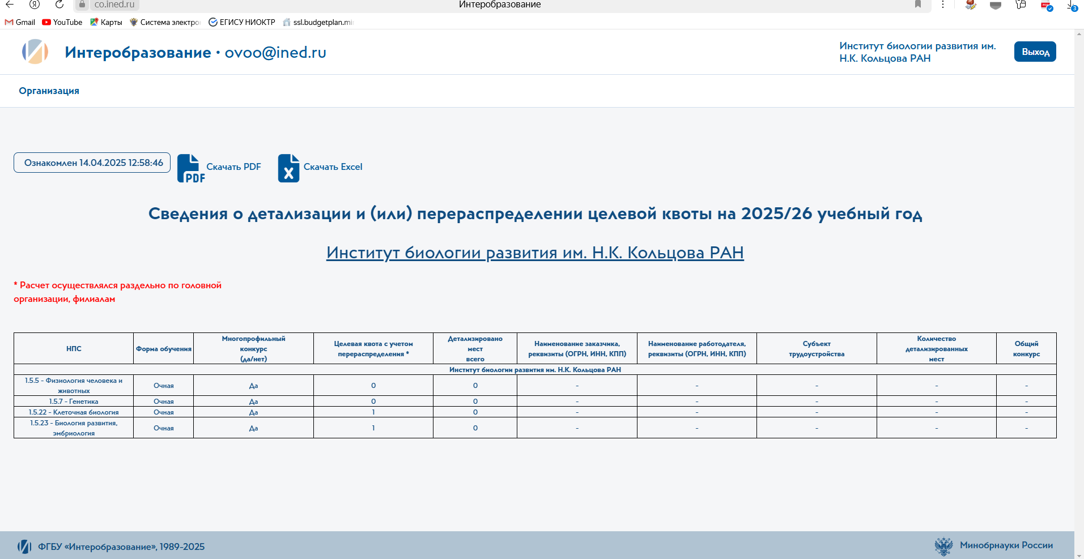This screenshot has height=559, width=1084.
Task: Click the Наименование заказчика column header
Action: point(577,348)
